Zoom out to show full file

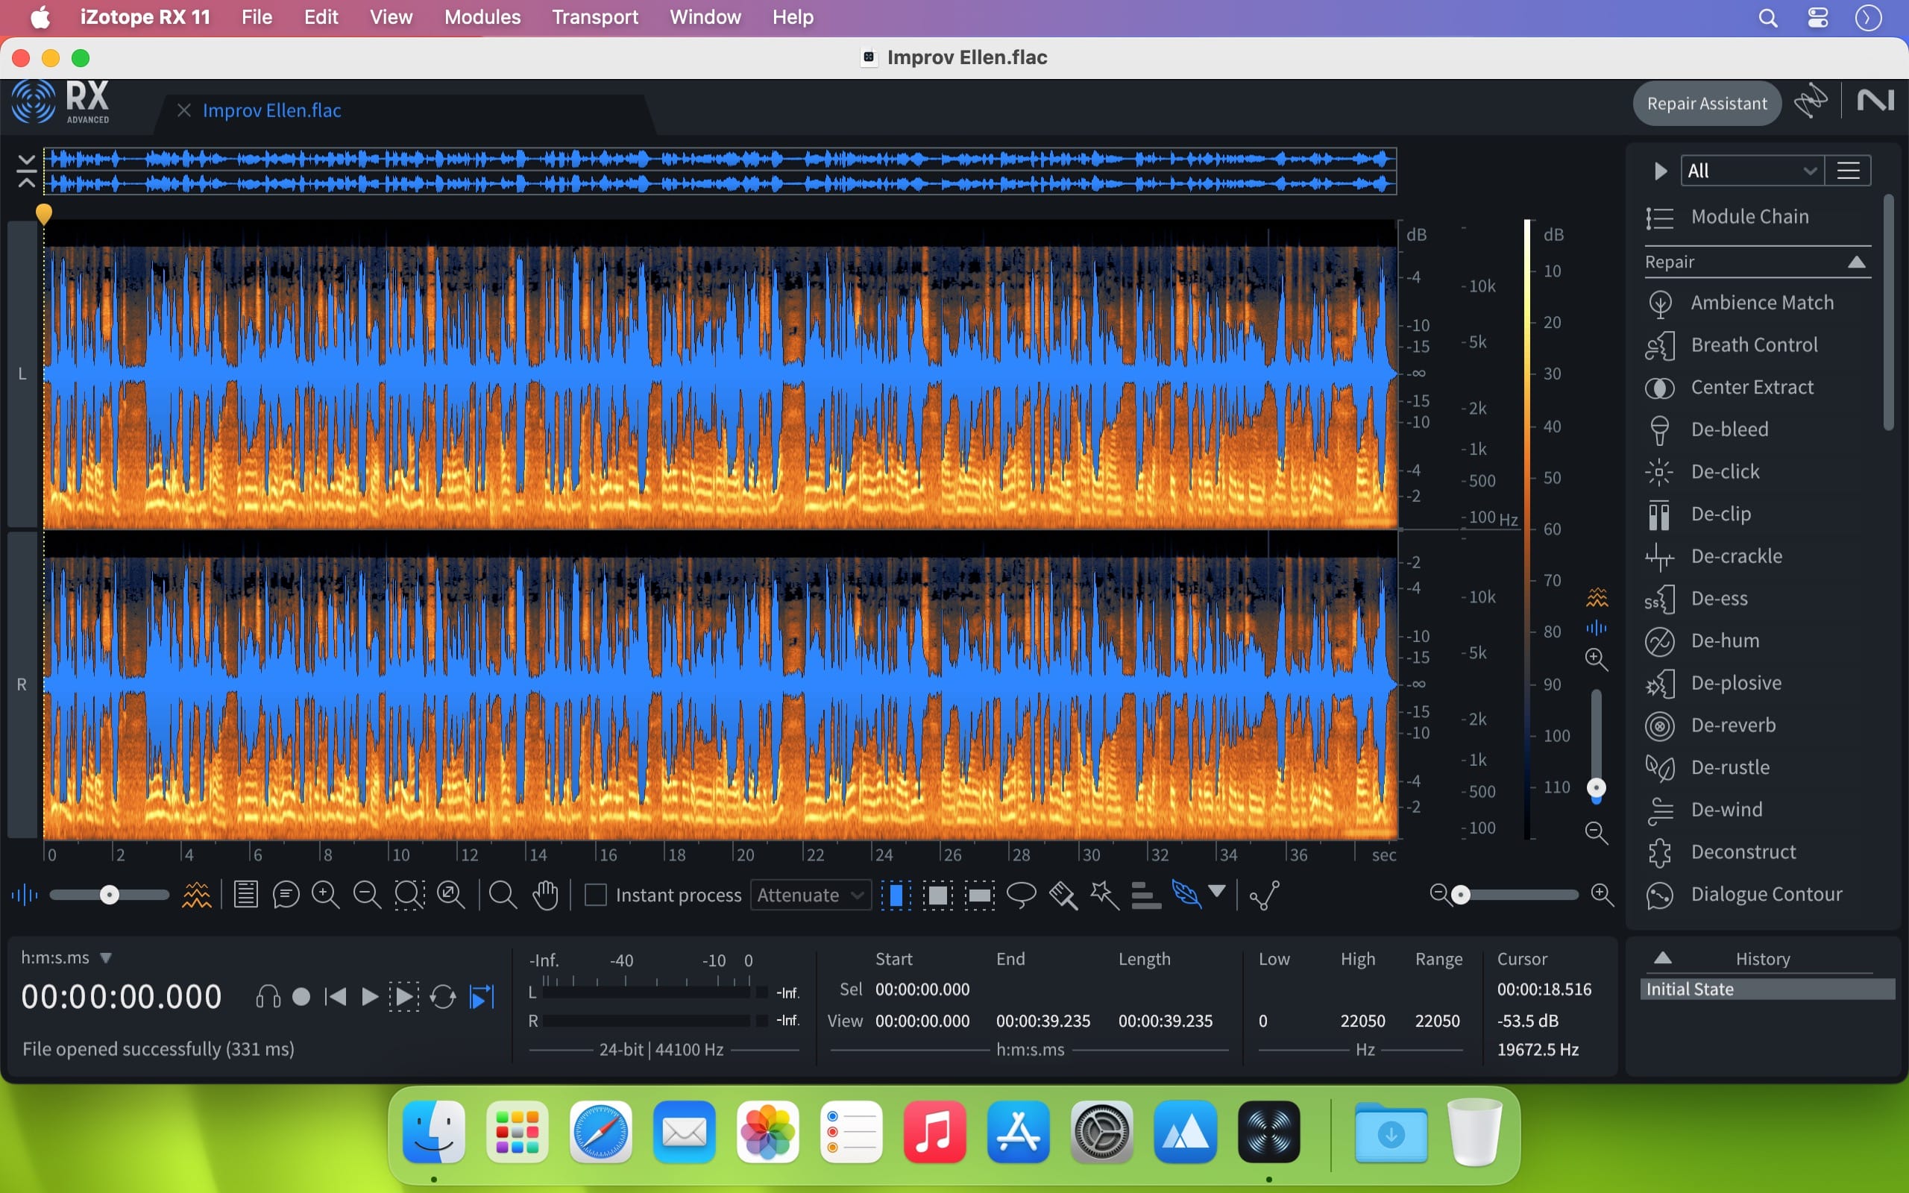451,895
